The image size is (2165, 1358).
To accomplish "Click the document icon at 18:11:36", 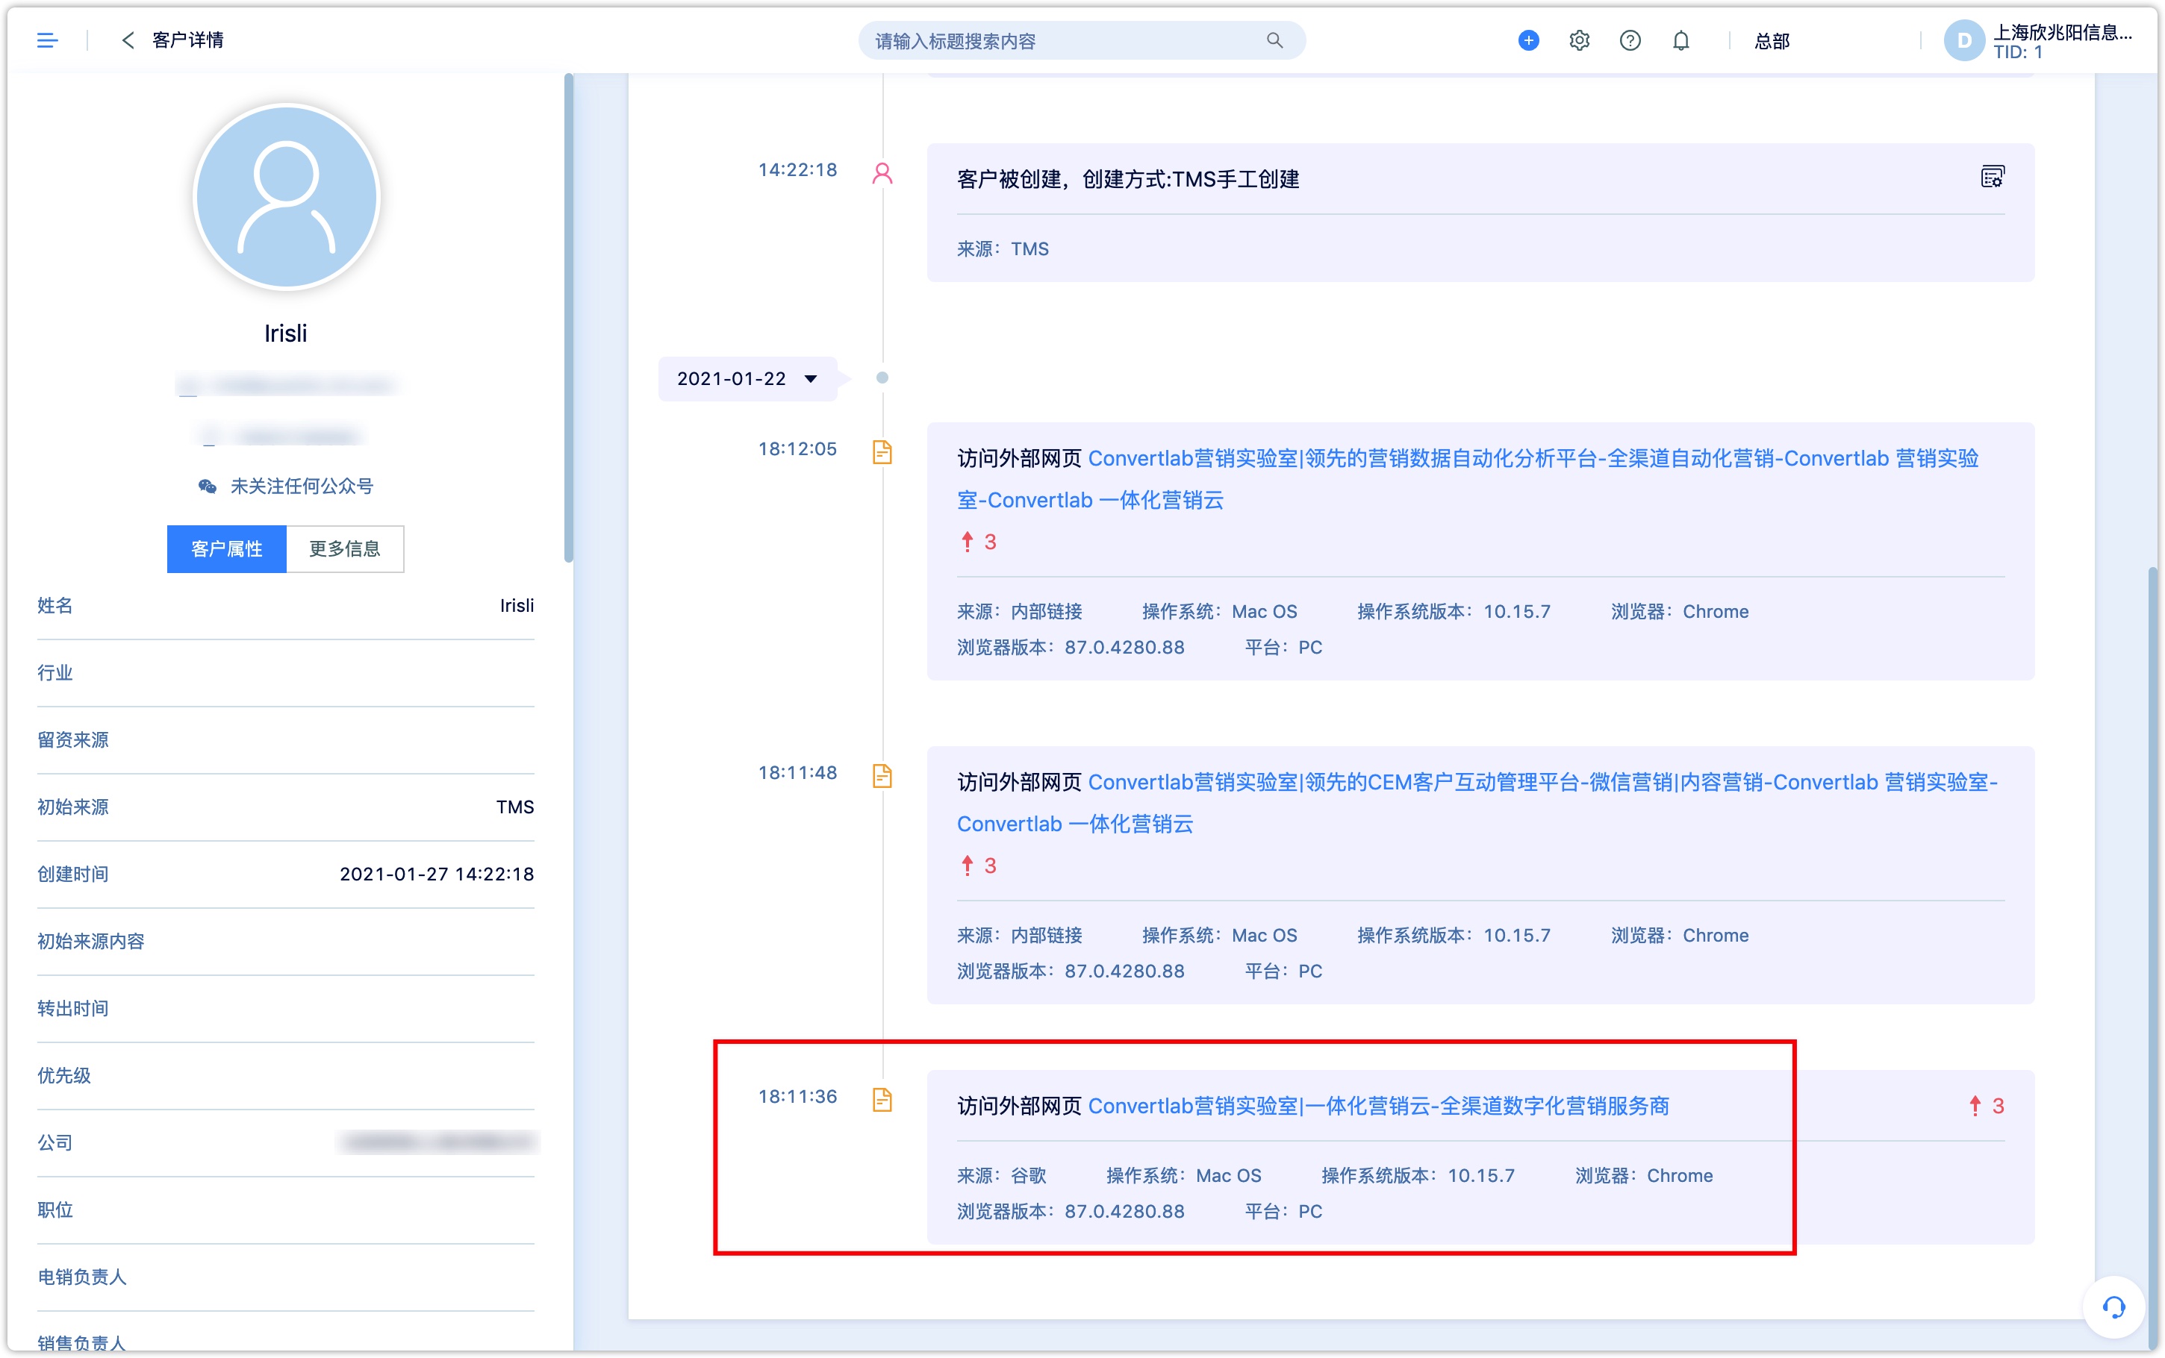I will tap(882, 1099).
